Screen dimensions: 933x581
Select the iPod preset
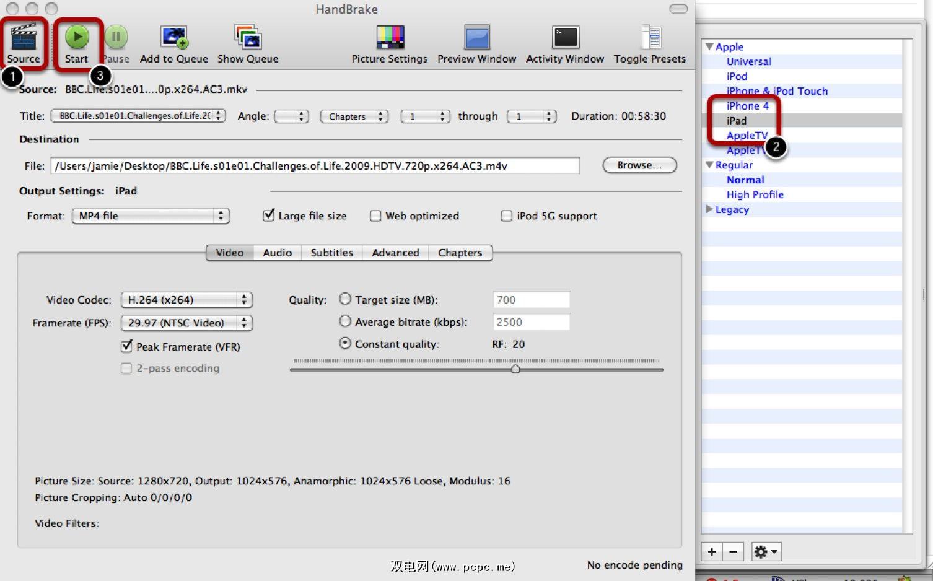[x=737, y=76]
